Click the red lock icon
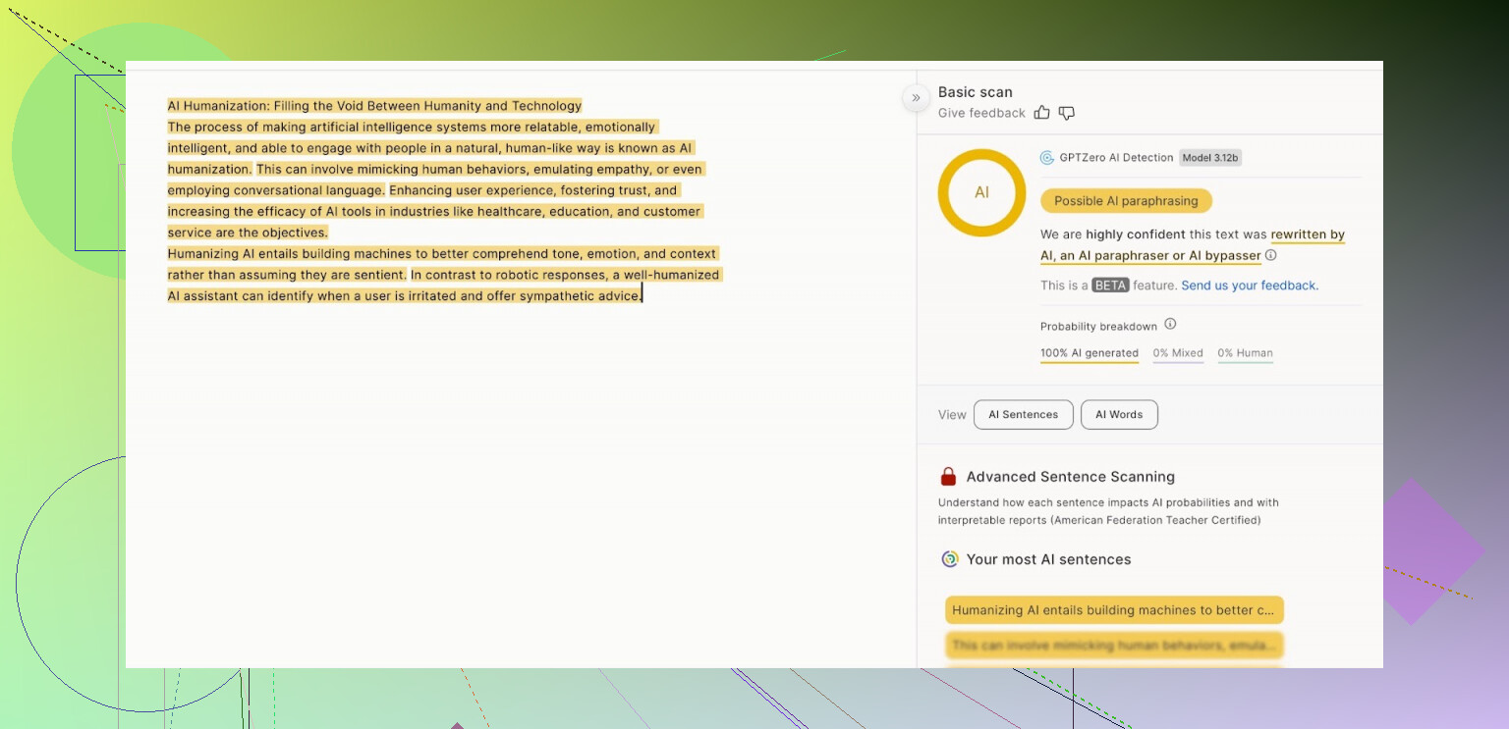Viewport: 1509px width, 729px height. coord(948,477)
